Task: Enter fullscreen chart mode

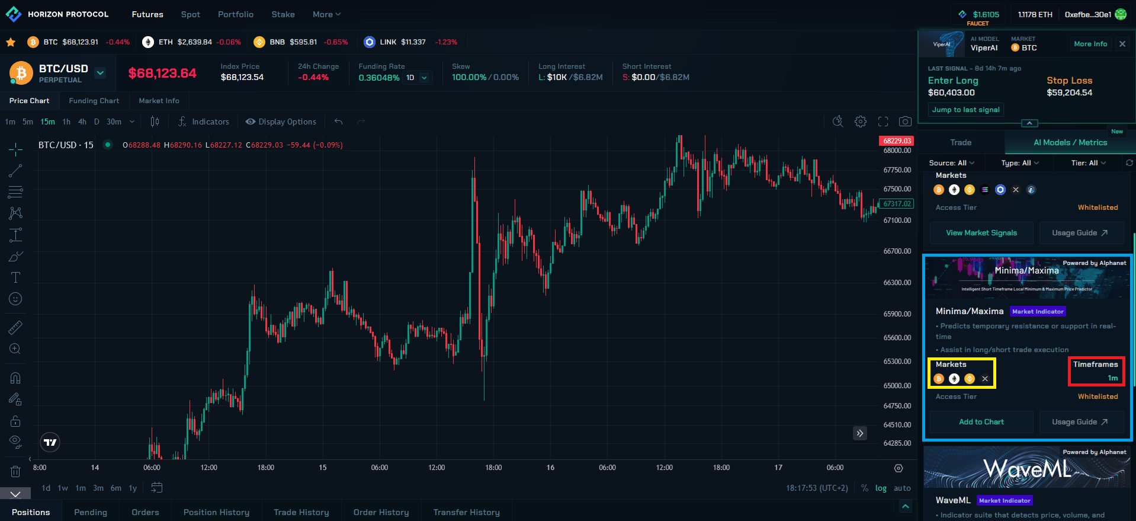Action: pyautogui.click(x=883, y=122)
